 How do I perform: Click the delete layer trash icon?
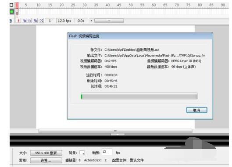pyautogui.click(x=11, y=21)
